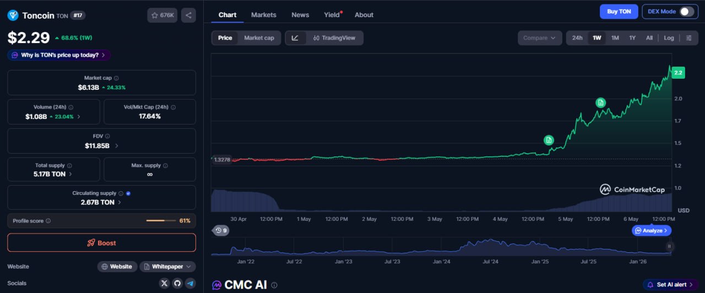Open the About tab

tap(364, 15)
